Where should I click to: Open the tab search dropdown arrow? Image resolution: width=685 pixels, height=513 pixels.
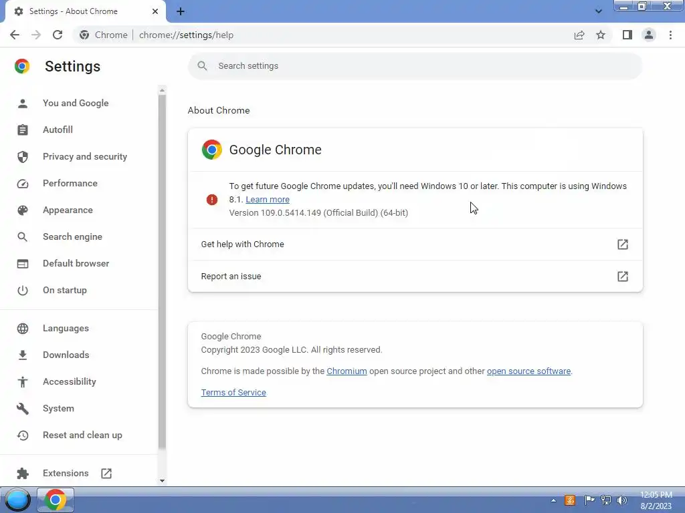click(599, 11)
